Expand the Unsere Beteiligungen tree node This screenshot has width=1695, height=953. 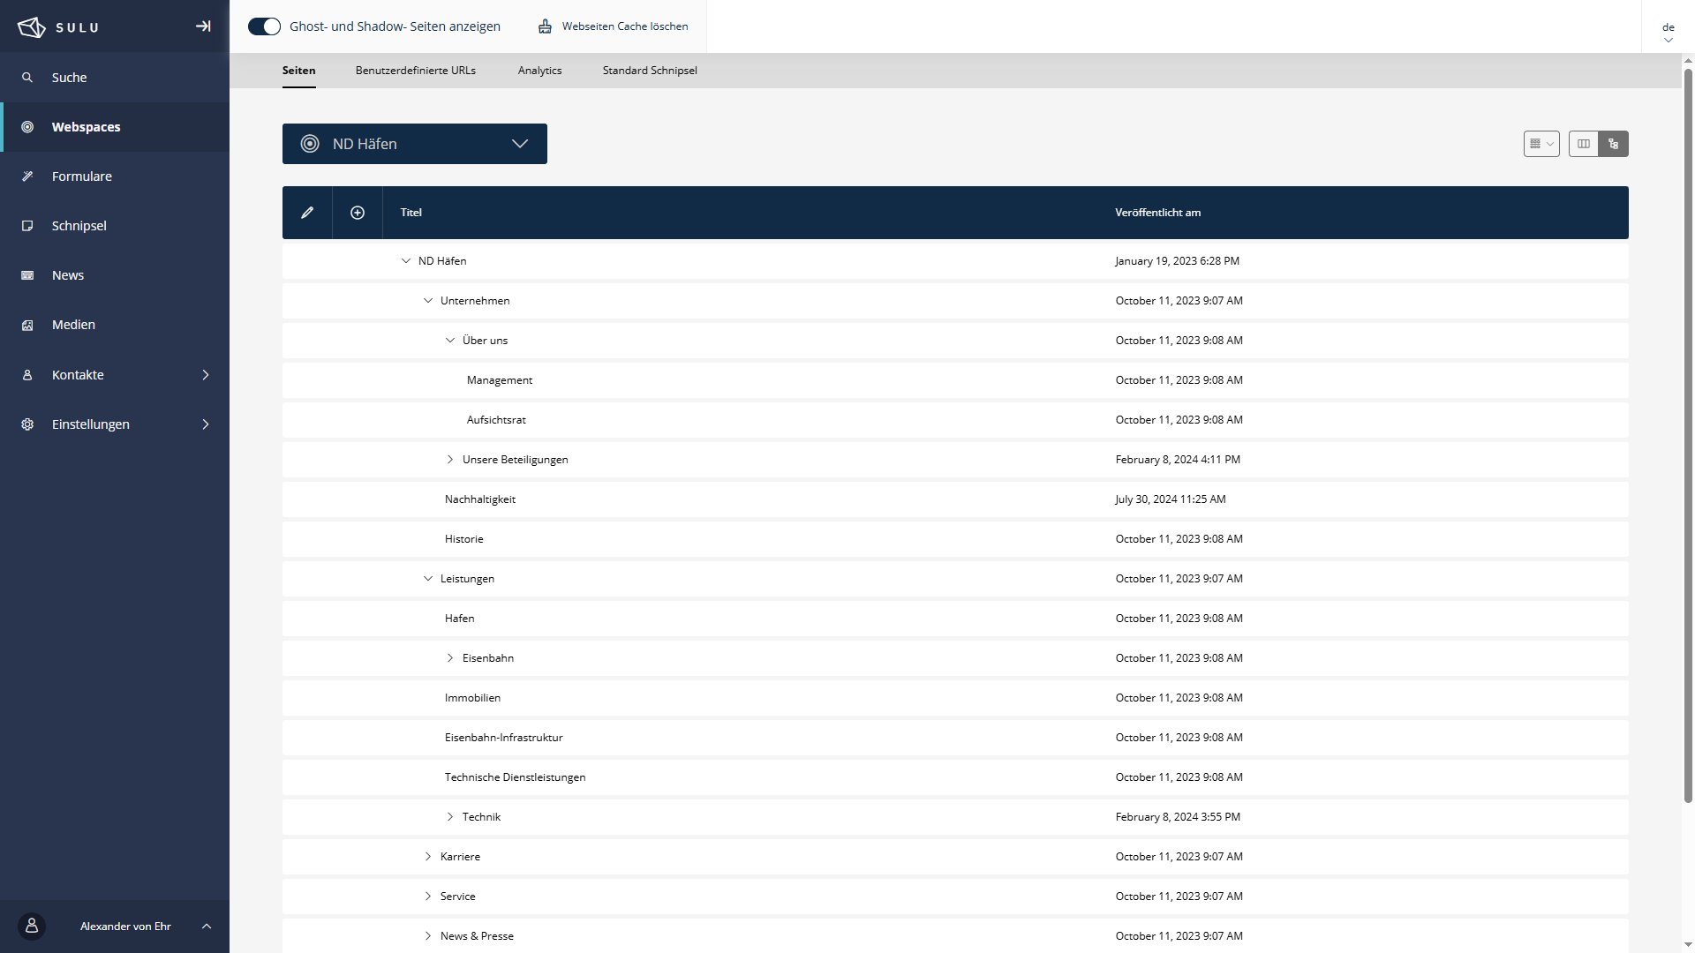[x=450, y=460]
